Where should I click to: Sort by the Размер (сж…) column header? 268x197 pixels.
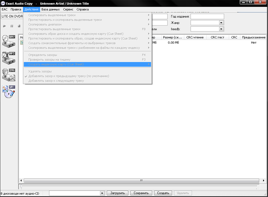click(x=172, y=37)
